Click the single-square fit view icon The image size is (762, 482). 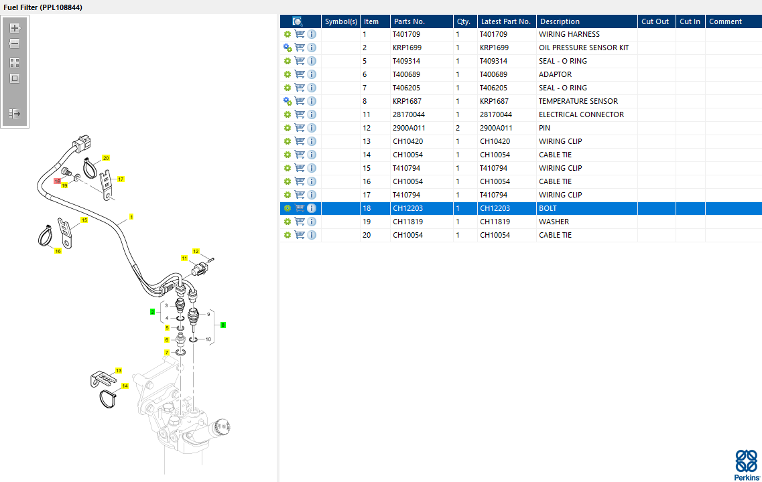(15, 78)
